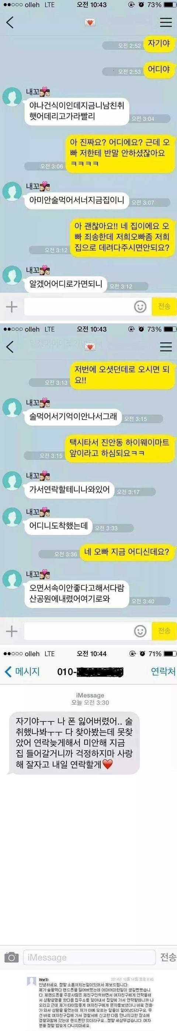Tap the 내꼬 profile avatar at 오전 3:04
Image resolution: width=177 pixels, height=1031 pixels.
tap(11, 97)
